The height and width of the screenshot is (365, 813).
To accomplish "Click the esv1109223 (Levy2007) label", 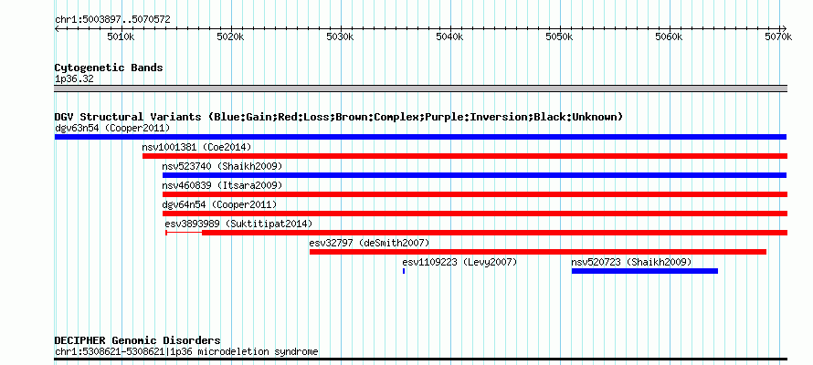I will pos(459,262).
